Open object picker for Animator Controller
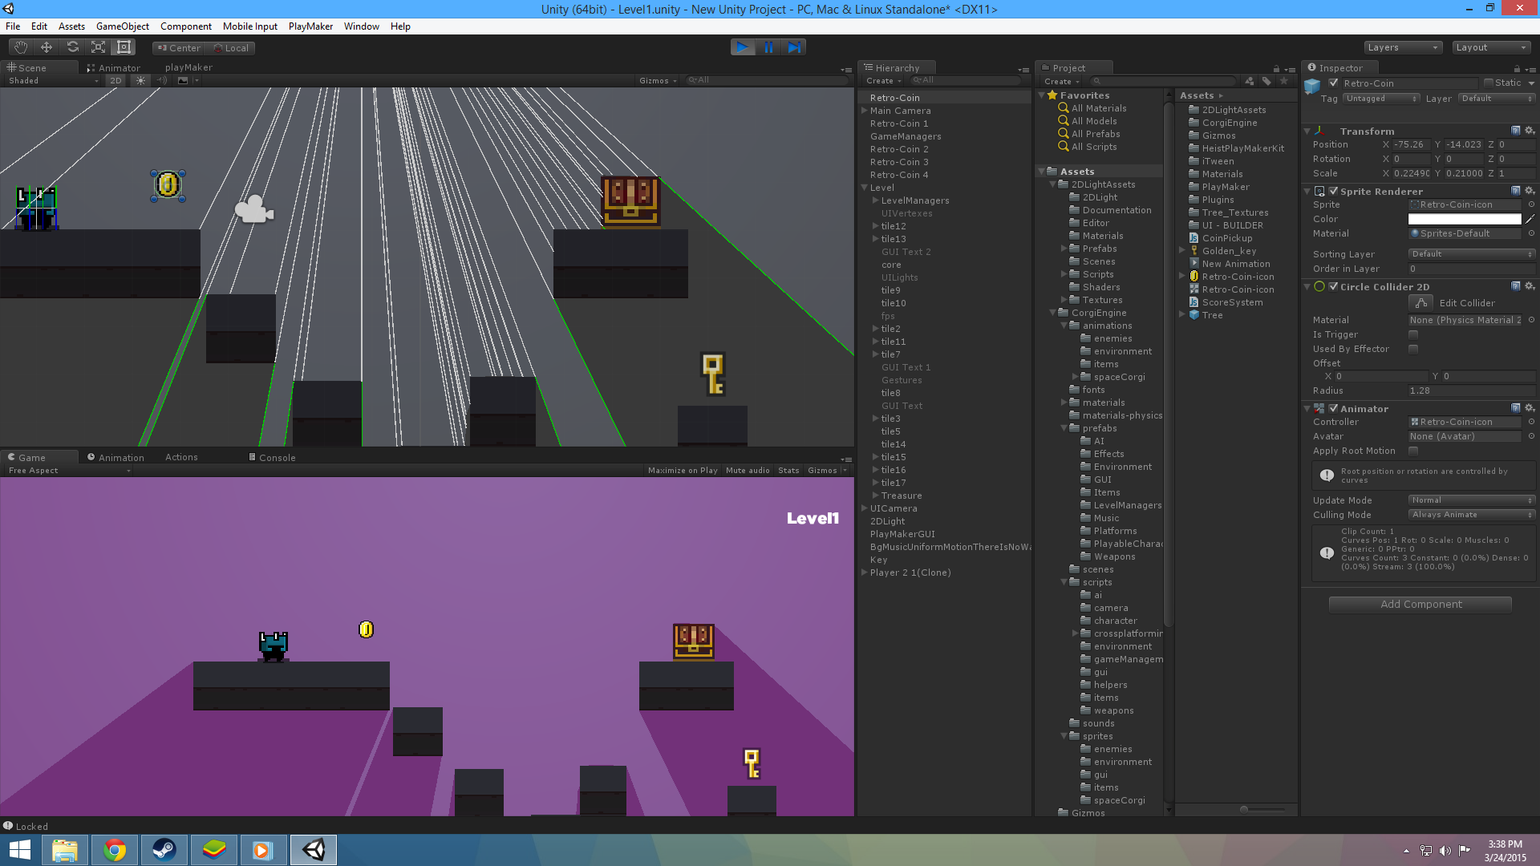 tap(1531, 422)
